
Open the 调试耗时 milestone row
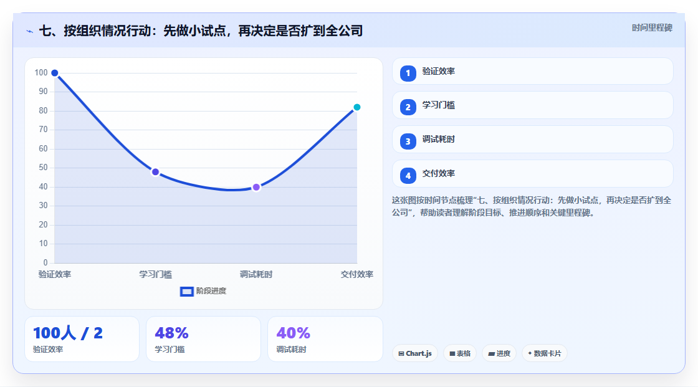(532, 140)
